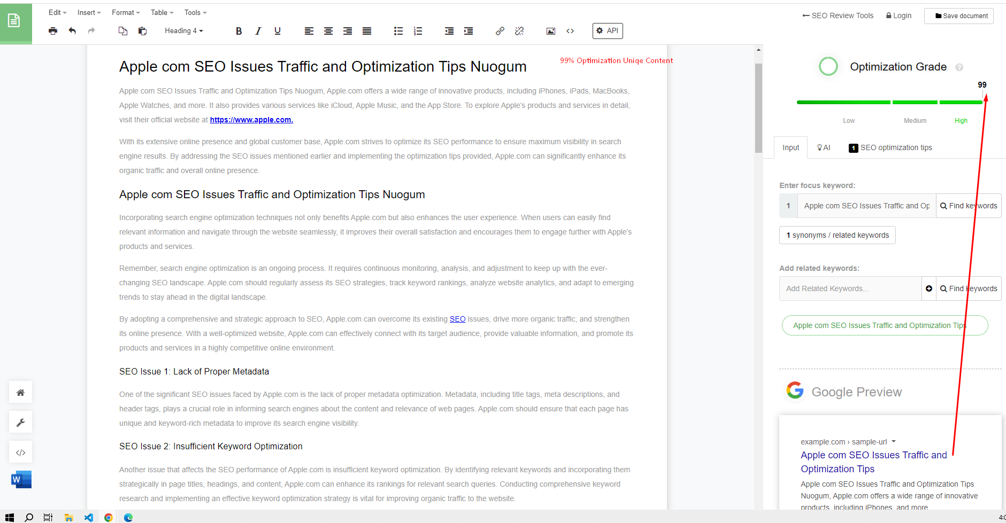The image size is (1006, 523).
Task: Select the home icon in left sidebar
Action: point(20,392)
